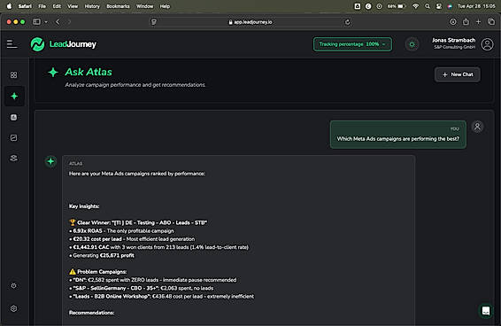
Task: Collapse the sidebar with hamburger menu
Action: pos(12,44)
